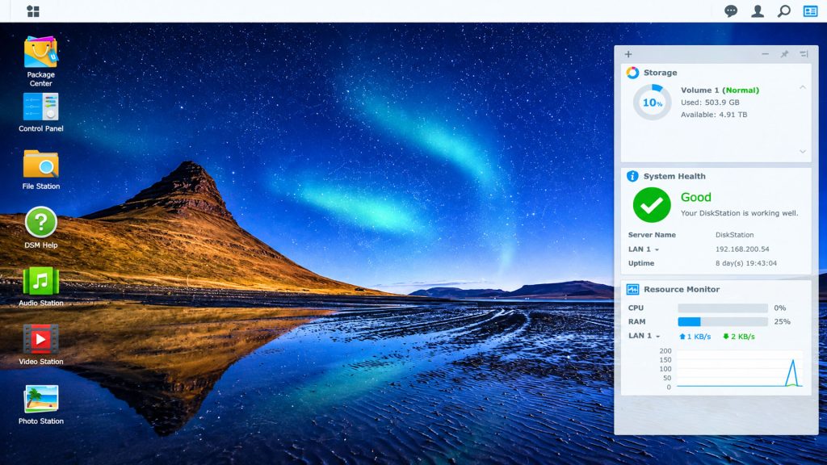This screenshot has height=465, width=827.
Task: Click the uptime value 8 day(s) 19:43:04
Action: [x=745, y=263]
